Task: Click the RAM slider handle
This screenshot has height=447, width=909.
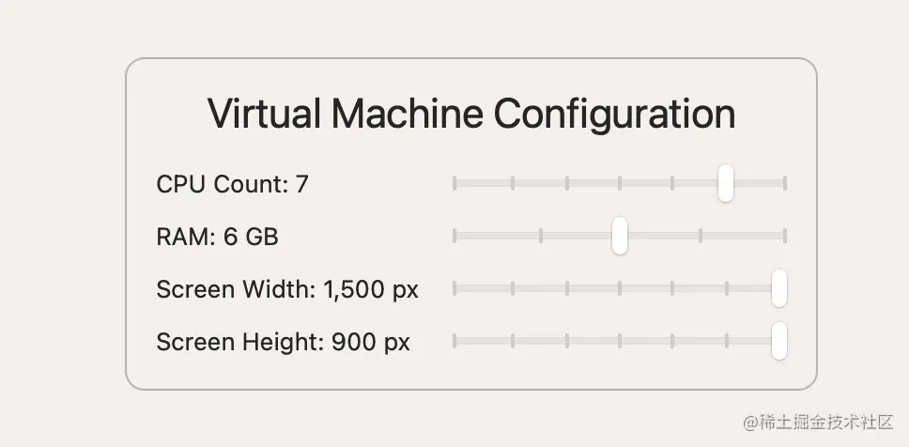Action: point(619,236)
